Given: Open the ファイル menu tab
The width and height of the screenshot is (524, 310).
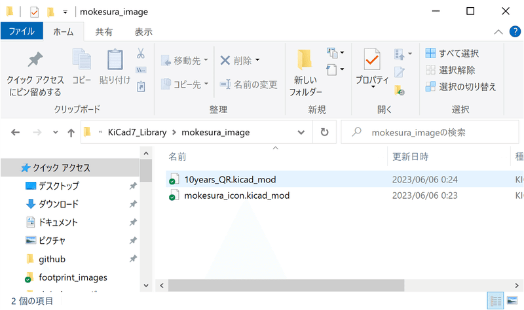Looking at the screenshot, I should coord(22,31).
